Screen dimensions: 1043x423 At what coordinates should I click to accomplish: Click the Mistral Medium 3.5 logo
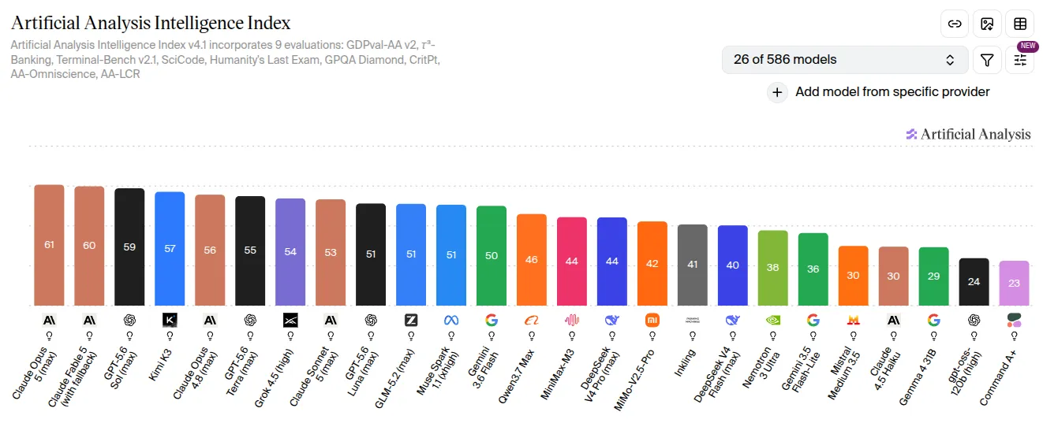(854, 320)
